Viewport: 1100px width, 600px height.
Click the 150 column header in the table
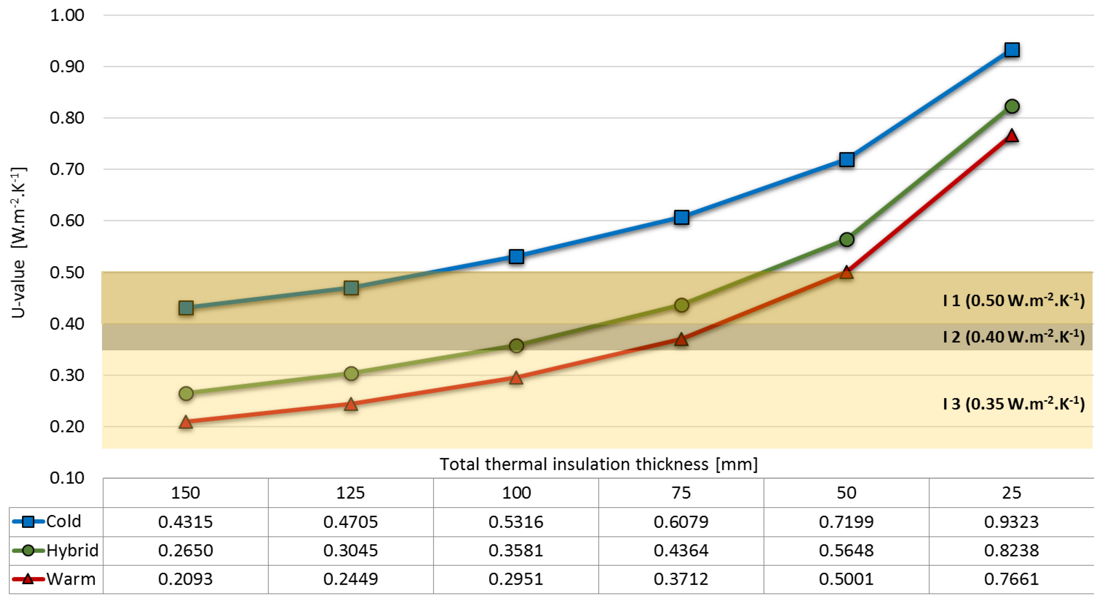click(185, 493)
